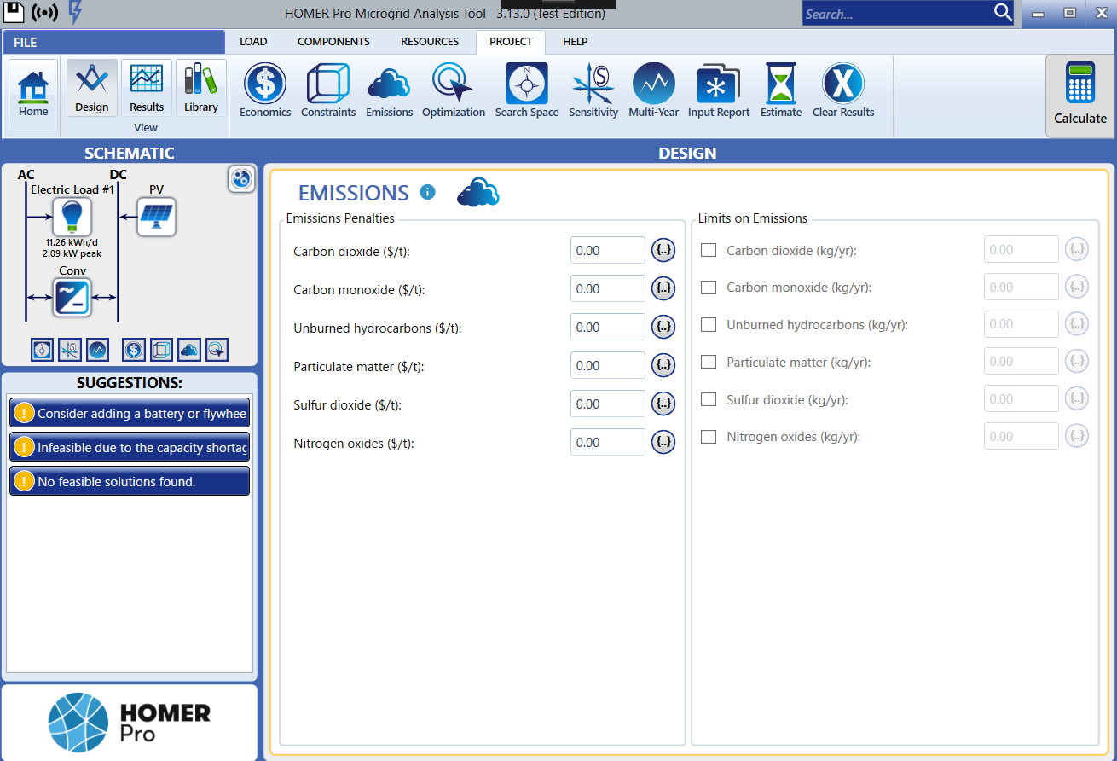Clear previous results using Clear Results icon

(x=842, y=90)
